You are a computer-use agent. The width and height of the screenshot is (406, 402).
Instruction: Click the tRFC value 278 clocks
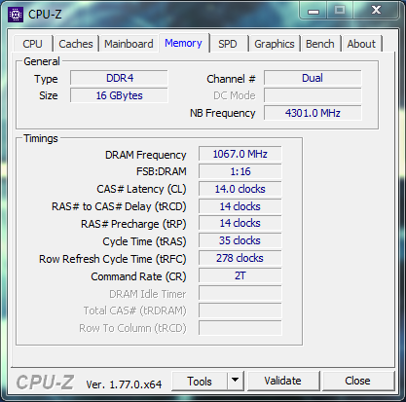point(240,258)
